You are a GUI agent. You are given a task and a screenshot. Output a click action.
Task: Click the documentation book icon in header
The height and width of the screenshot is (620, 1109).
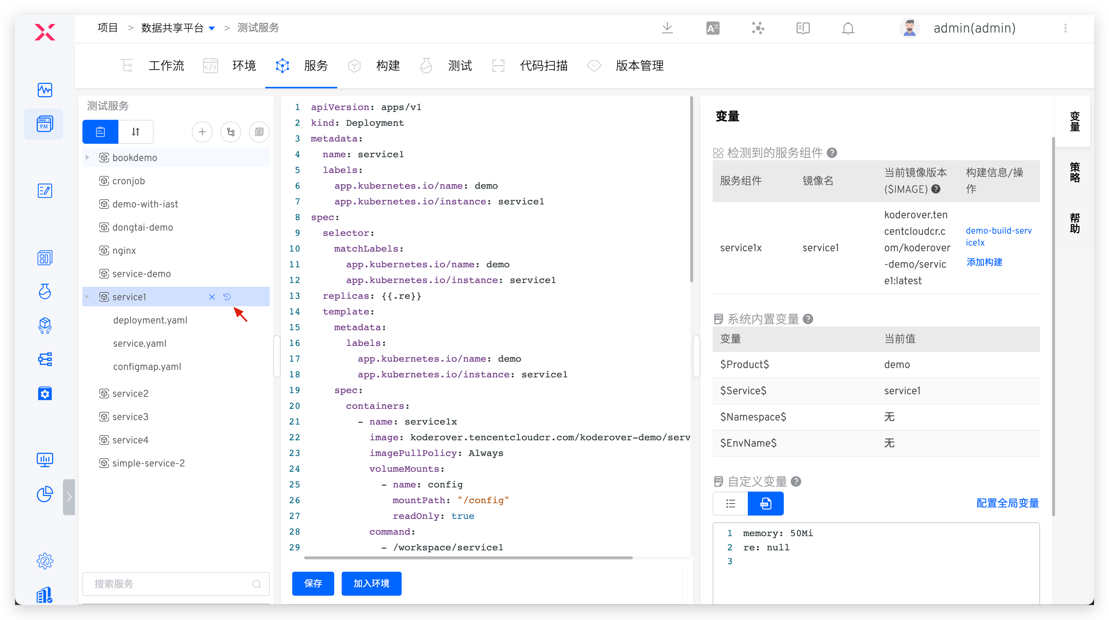(x=803, y=28)
